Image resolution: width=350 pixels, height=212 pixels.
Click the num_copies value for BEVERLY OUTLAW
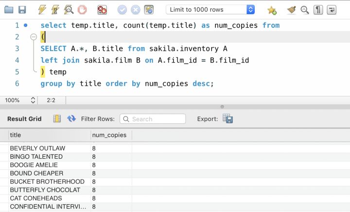tap(111, 148)
